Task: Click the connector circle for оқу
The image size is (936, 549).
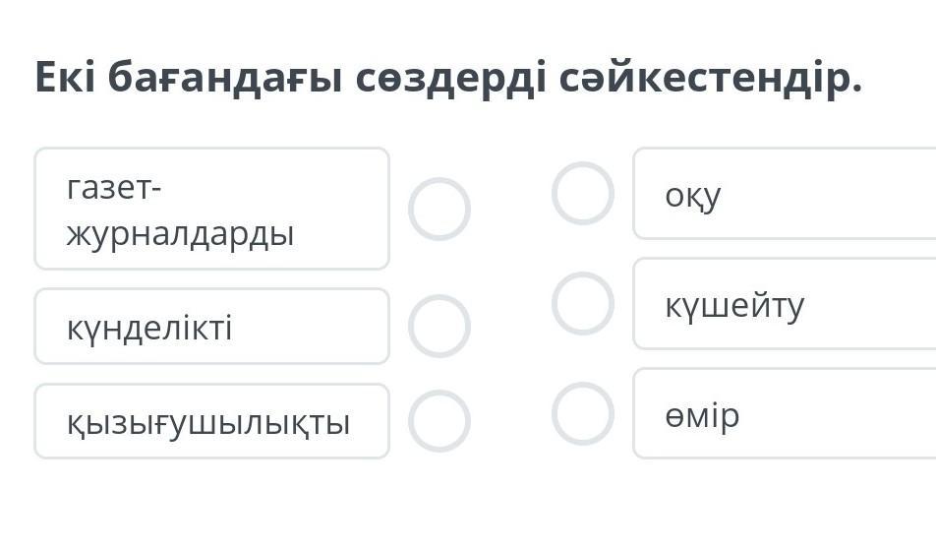Action: point(583,193)
